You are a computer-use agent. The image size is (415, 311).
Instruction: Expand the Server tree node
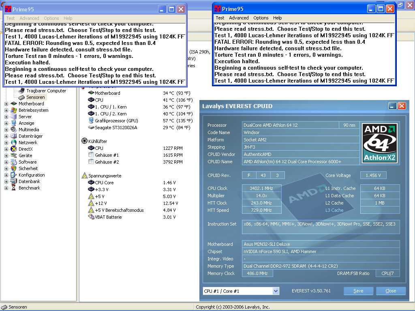pos(6,117)
